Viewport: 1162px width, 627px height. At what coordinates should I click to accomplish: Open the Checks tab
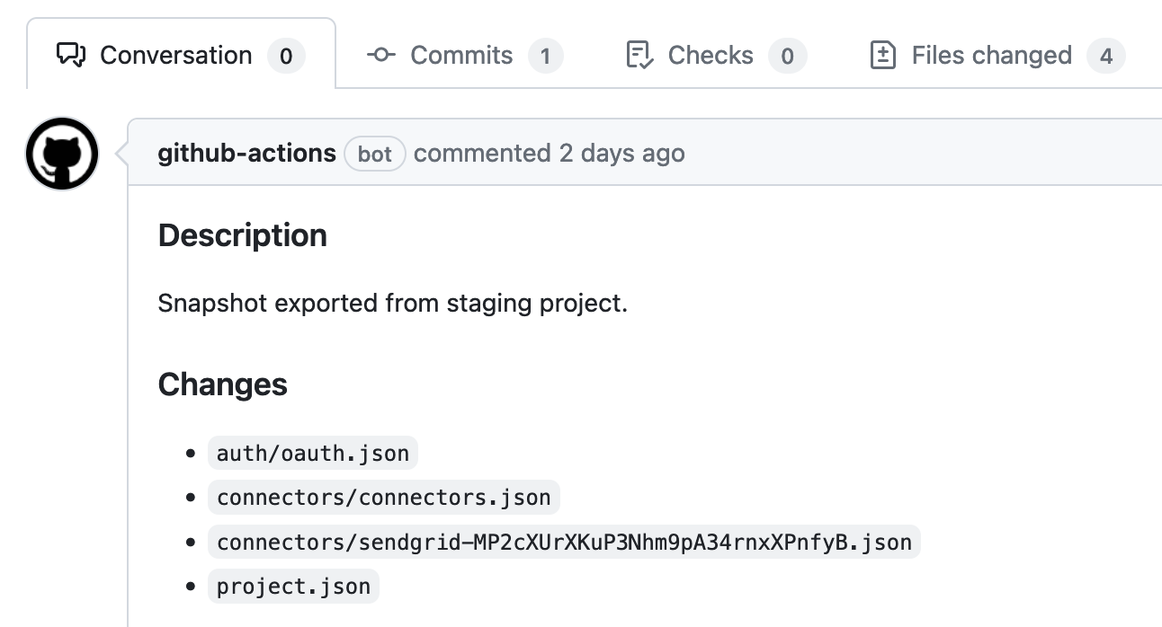pyautogui.click(x=716, y=55)
